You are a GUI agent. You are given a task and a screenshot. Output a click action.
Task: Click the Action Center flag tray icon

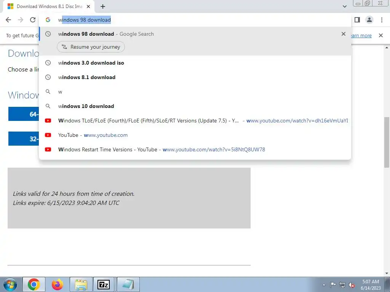pyautogui.click(x=333, y=284)
